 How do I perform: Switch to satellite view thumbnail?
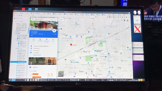click(x=61, y=74)
